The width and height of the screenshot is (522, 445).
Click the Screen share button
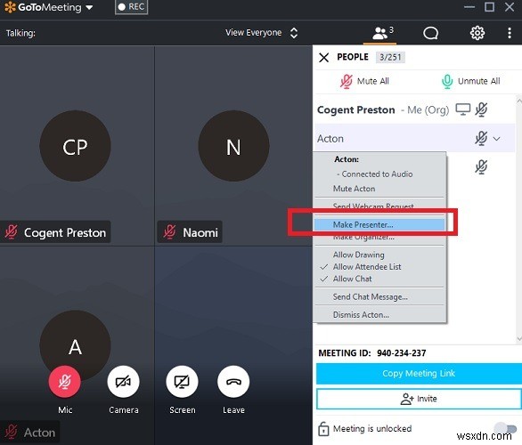click(x=182, y=382)
